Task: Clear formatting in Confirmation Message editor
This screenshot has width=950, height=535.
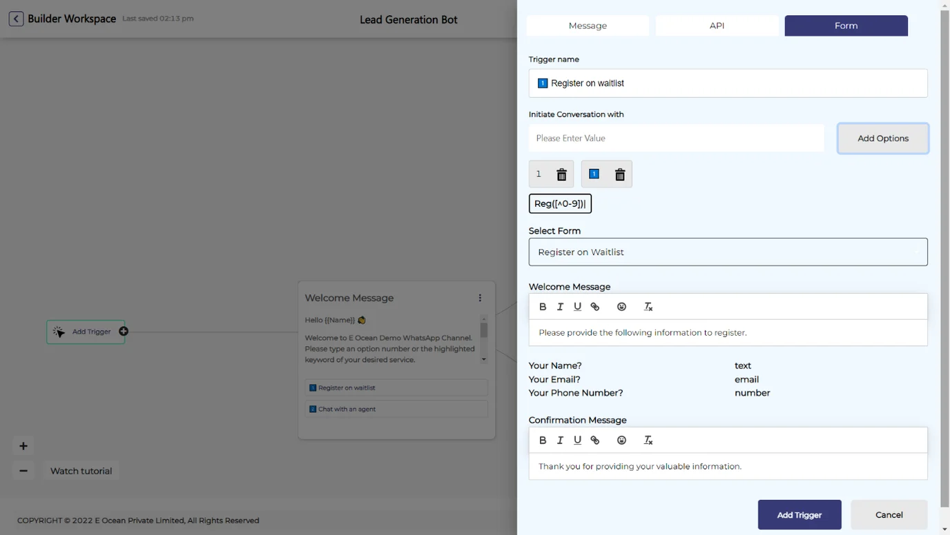Action: pos(648,441)
